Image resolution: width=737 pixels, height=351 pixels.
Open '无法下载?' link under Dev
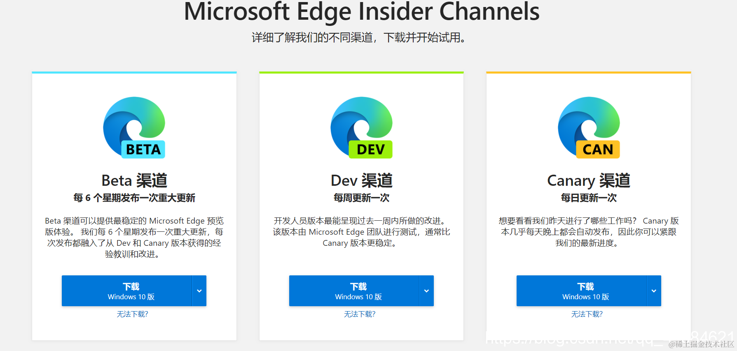(360, 314)
